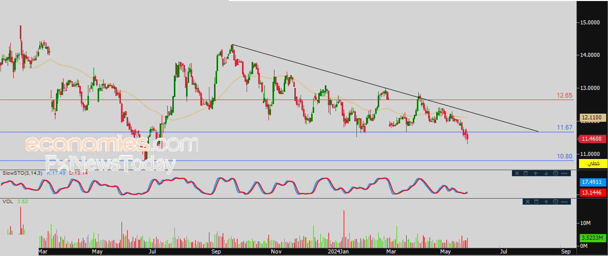Select the blue 10.80 support line
Viewport: 608px width, 256px height.
point(287,161)
